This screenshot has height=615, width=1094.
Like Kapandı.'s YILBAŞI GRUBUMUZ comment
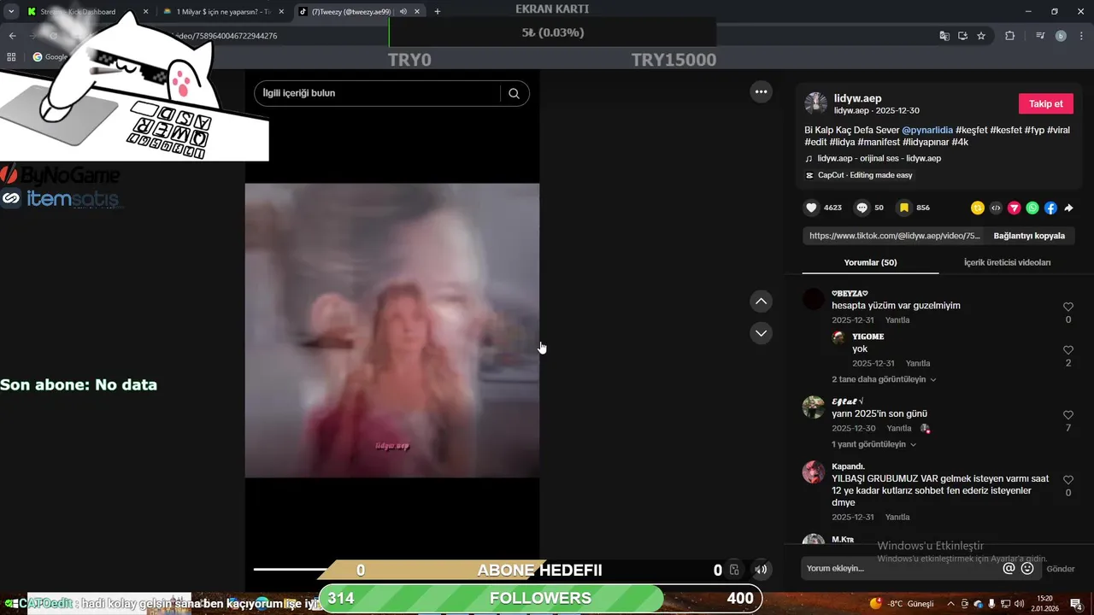(x=1068, y=480)
